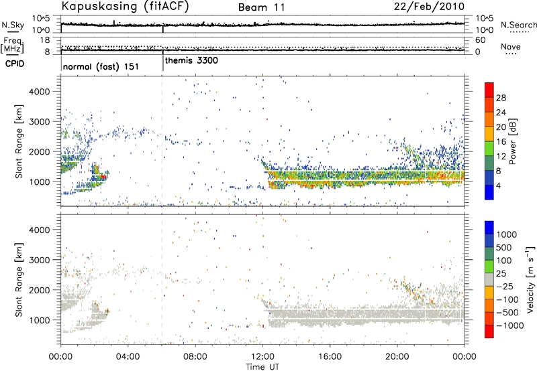Click the Nave legend label
537x371 pixels.
pos(510,46)
